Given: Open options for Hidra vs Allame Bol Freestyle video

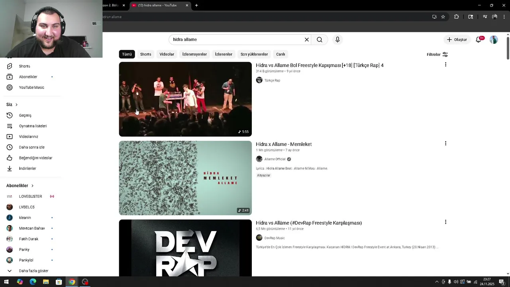Looking at the screenshot, I should 445,65.
